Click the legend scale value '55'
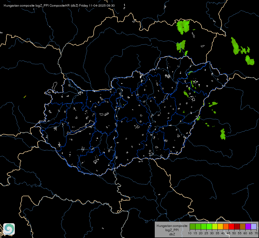The image size is (259, 238). coord(240,234)
